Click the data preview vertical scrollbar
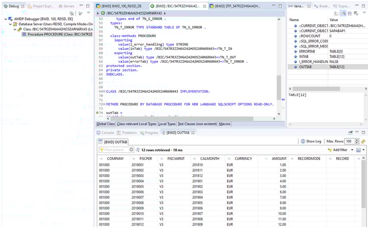Viewport: 368px width, 229px height. (364, 184)
